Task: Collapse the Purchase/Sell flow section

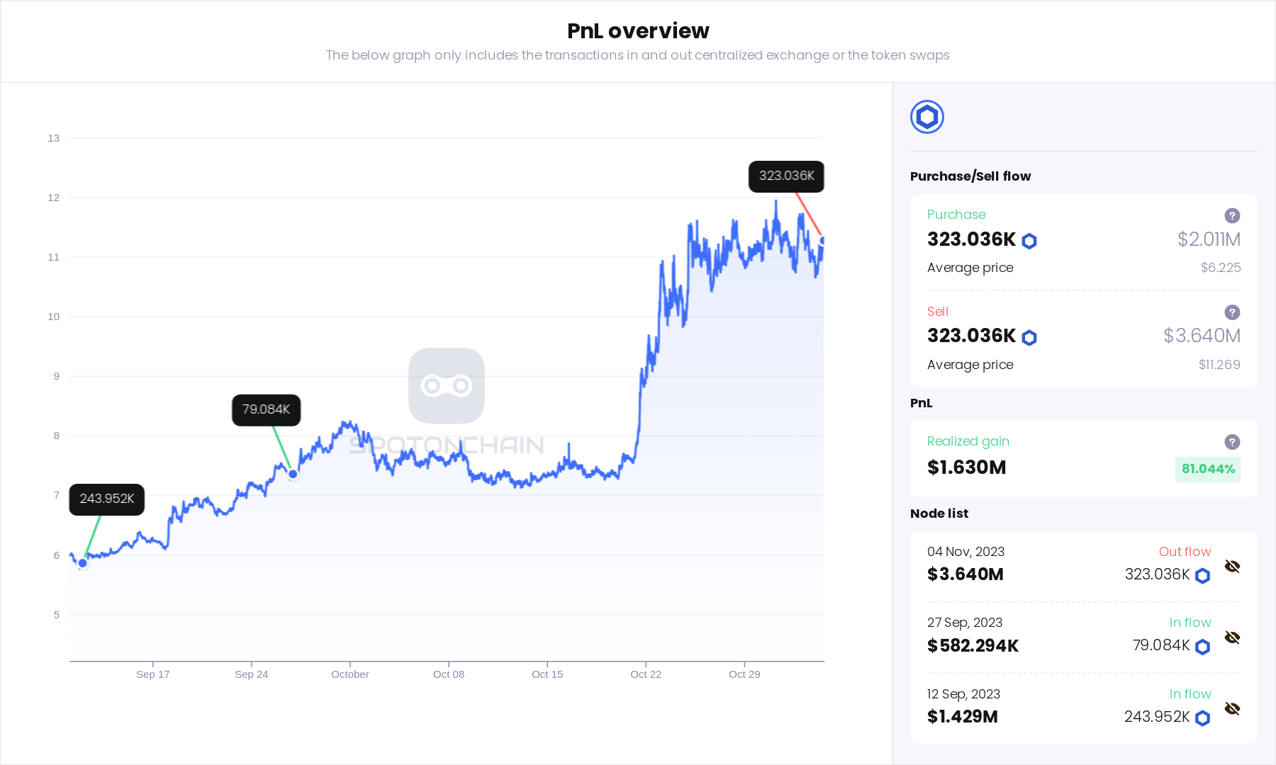Action: click(x=970, y=176)
